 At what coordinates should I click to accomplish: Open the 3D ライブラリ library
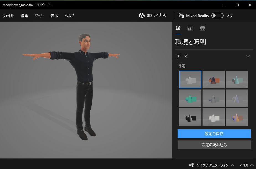tap(153, 16)
